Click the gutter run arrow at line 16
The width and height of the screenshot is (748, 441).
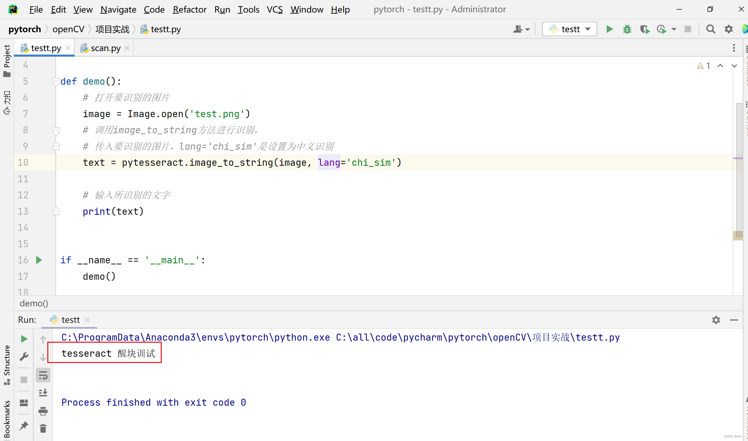click(x=39, y=260)
